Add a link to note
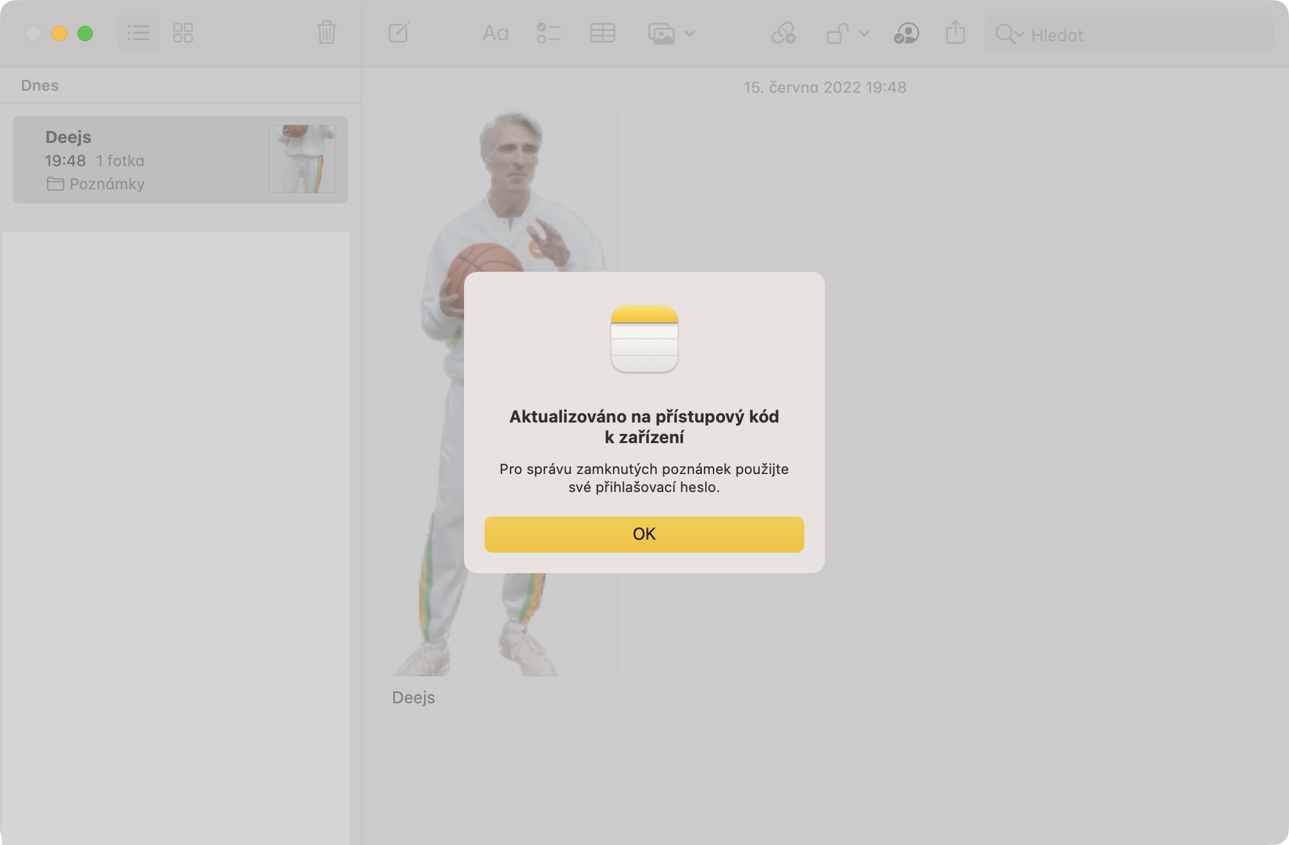Screen dimensions: 1289x845 (x=784, y=33)
